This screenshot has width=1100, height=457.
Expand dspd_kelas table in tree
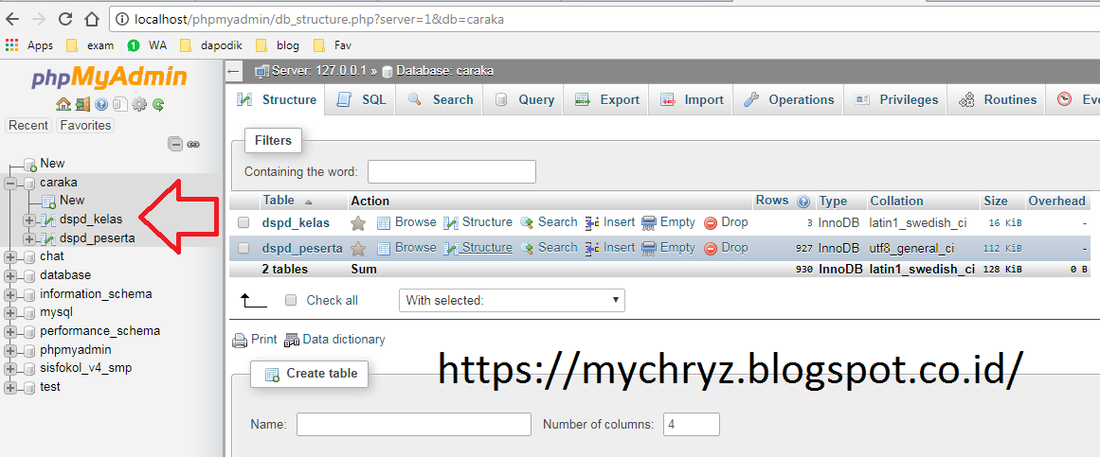click(x=28, y=220)
